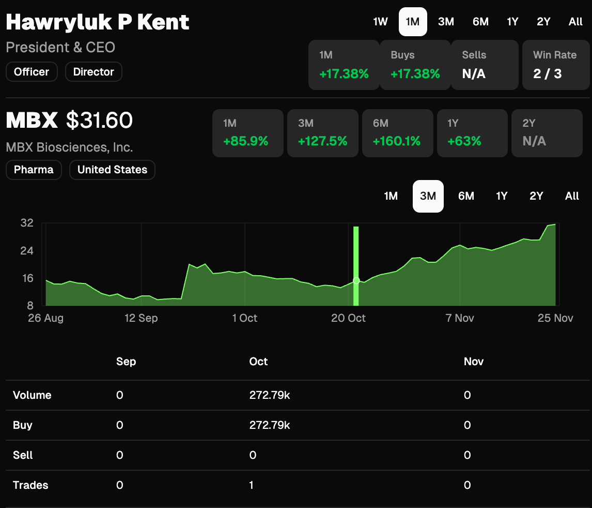592x508 pixels.
Task: Click the stock 3M +127.5% card
Action: (323, 133)
